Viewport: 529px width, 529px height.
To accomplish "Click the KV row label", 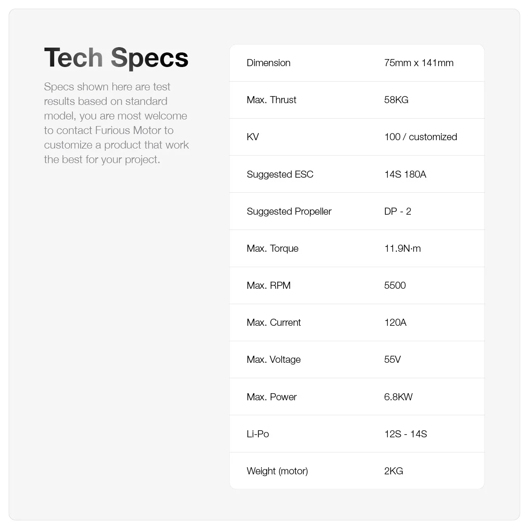I will 253,137.
